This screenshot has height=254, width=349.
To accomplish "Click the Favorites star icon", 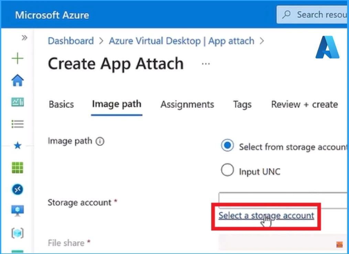I will tap(18, 145).
